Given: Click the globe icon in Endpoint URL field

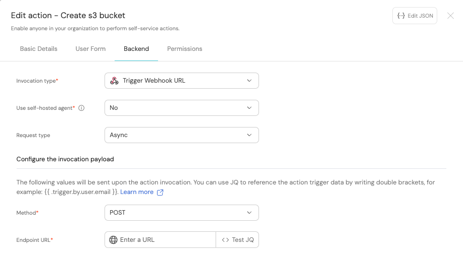Looking at the screenshot, I should click(113, 240).
